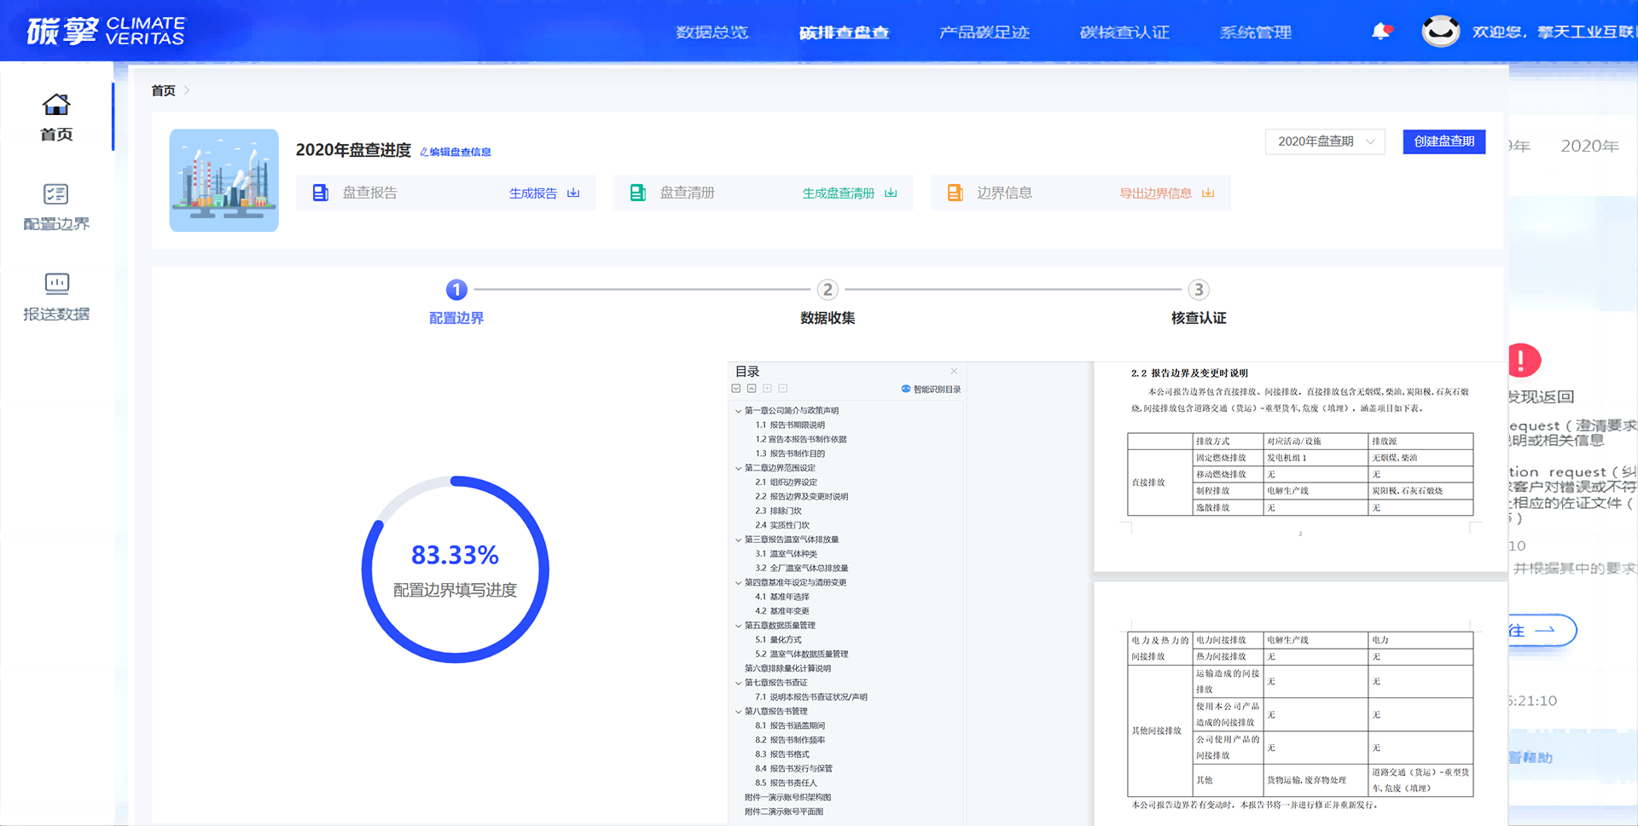The height and width of the screenshot is (826, 1638).
Task: Select 2.1 组织边界设定 entry
Action: point(786,482)
